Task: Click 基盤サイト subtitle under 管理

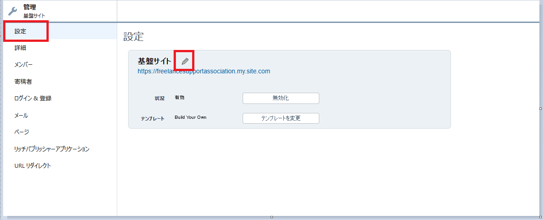Action: pos(34,15)
